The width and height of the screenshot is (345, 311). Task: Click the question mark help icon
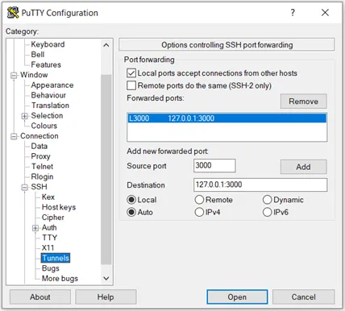293,12
